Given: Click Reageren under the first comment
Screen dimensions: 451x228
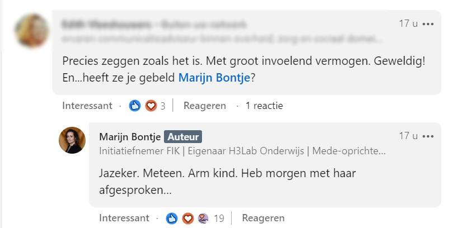Looking at the screenshot, I should click(x=205, y=106).
